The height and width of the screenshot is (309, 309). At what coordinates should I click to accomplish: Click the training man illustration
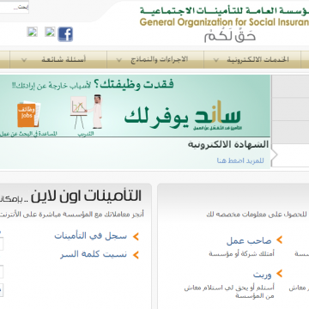[87, 112]
